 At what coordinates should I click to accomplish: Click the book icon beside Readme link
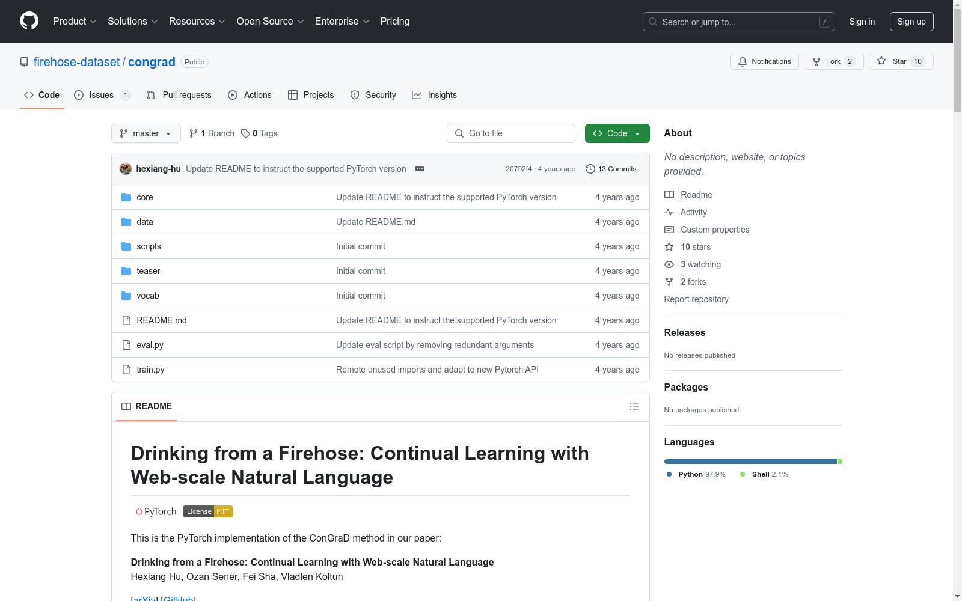coord(669,195)
